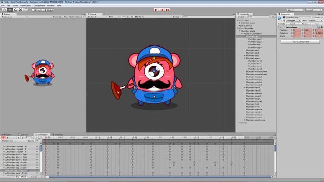Go to next keyframe in Animation window

click(x=23, y=138)
